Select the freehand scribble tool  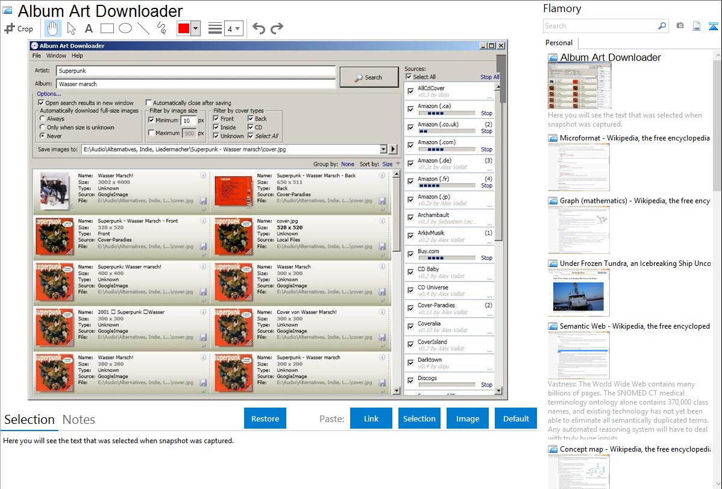161,28
